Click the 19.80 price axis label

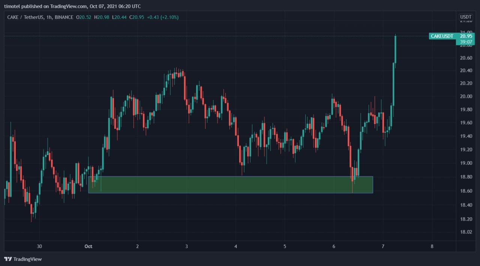pyautogui.click(x=466, y=110)
